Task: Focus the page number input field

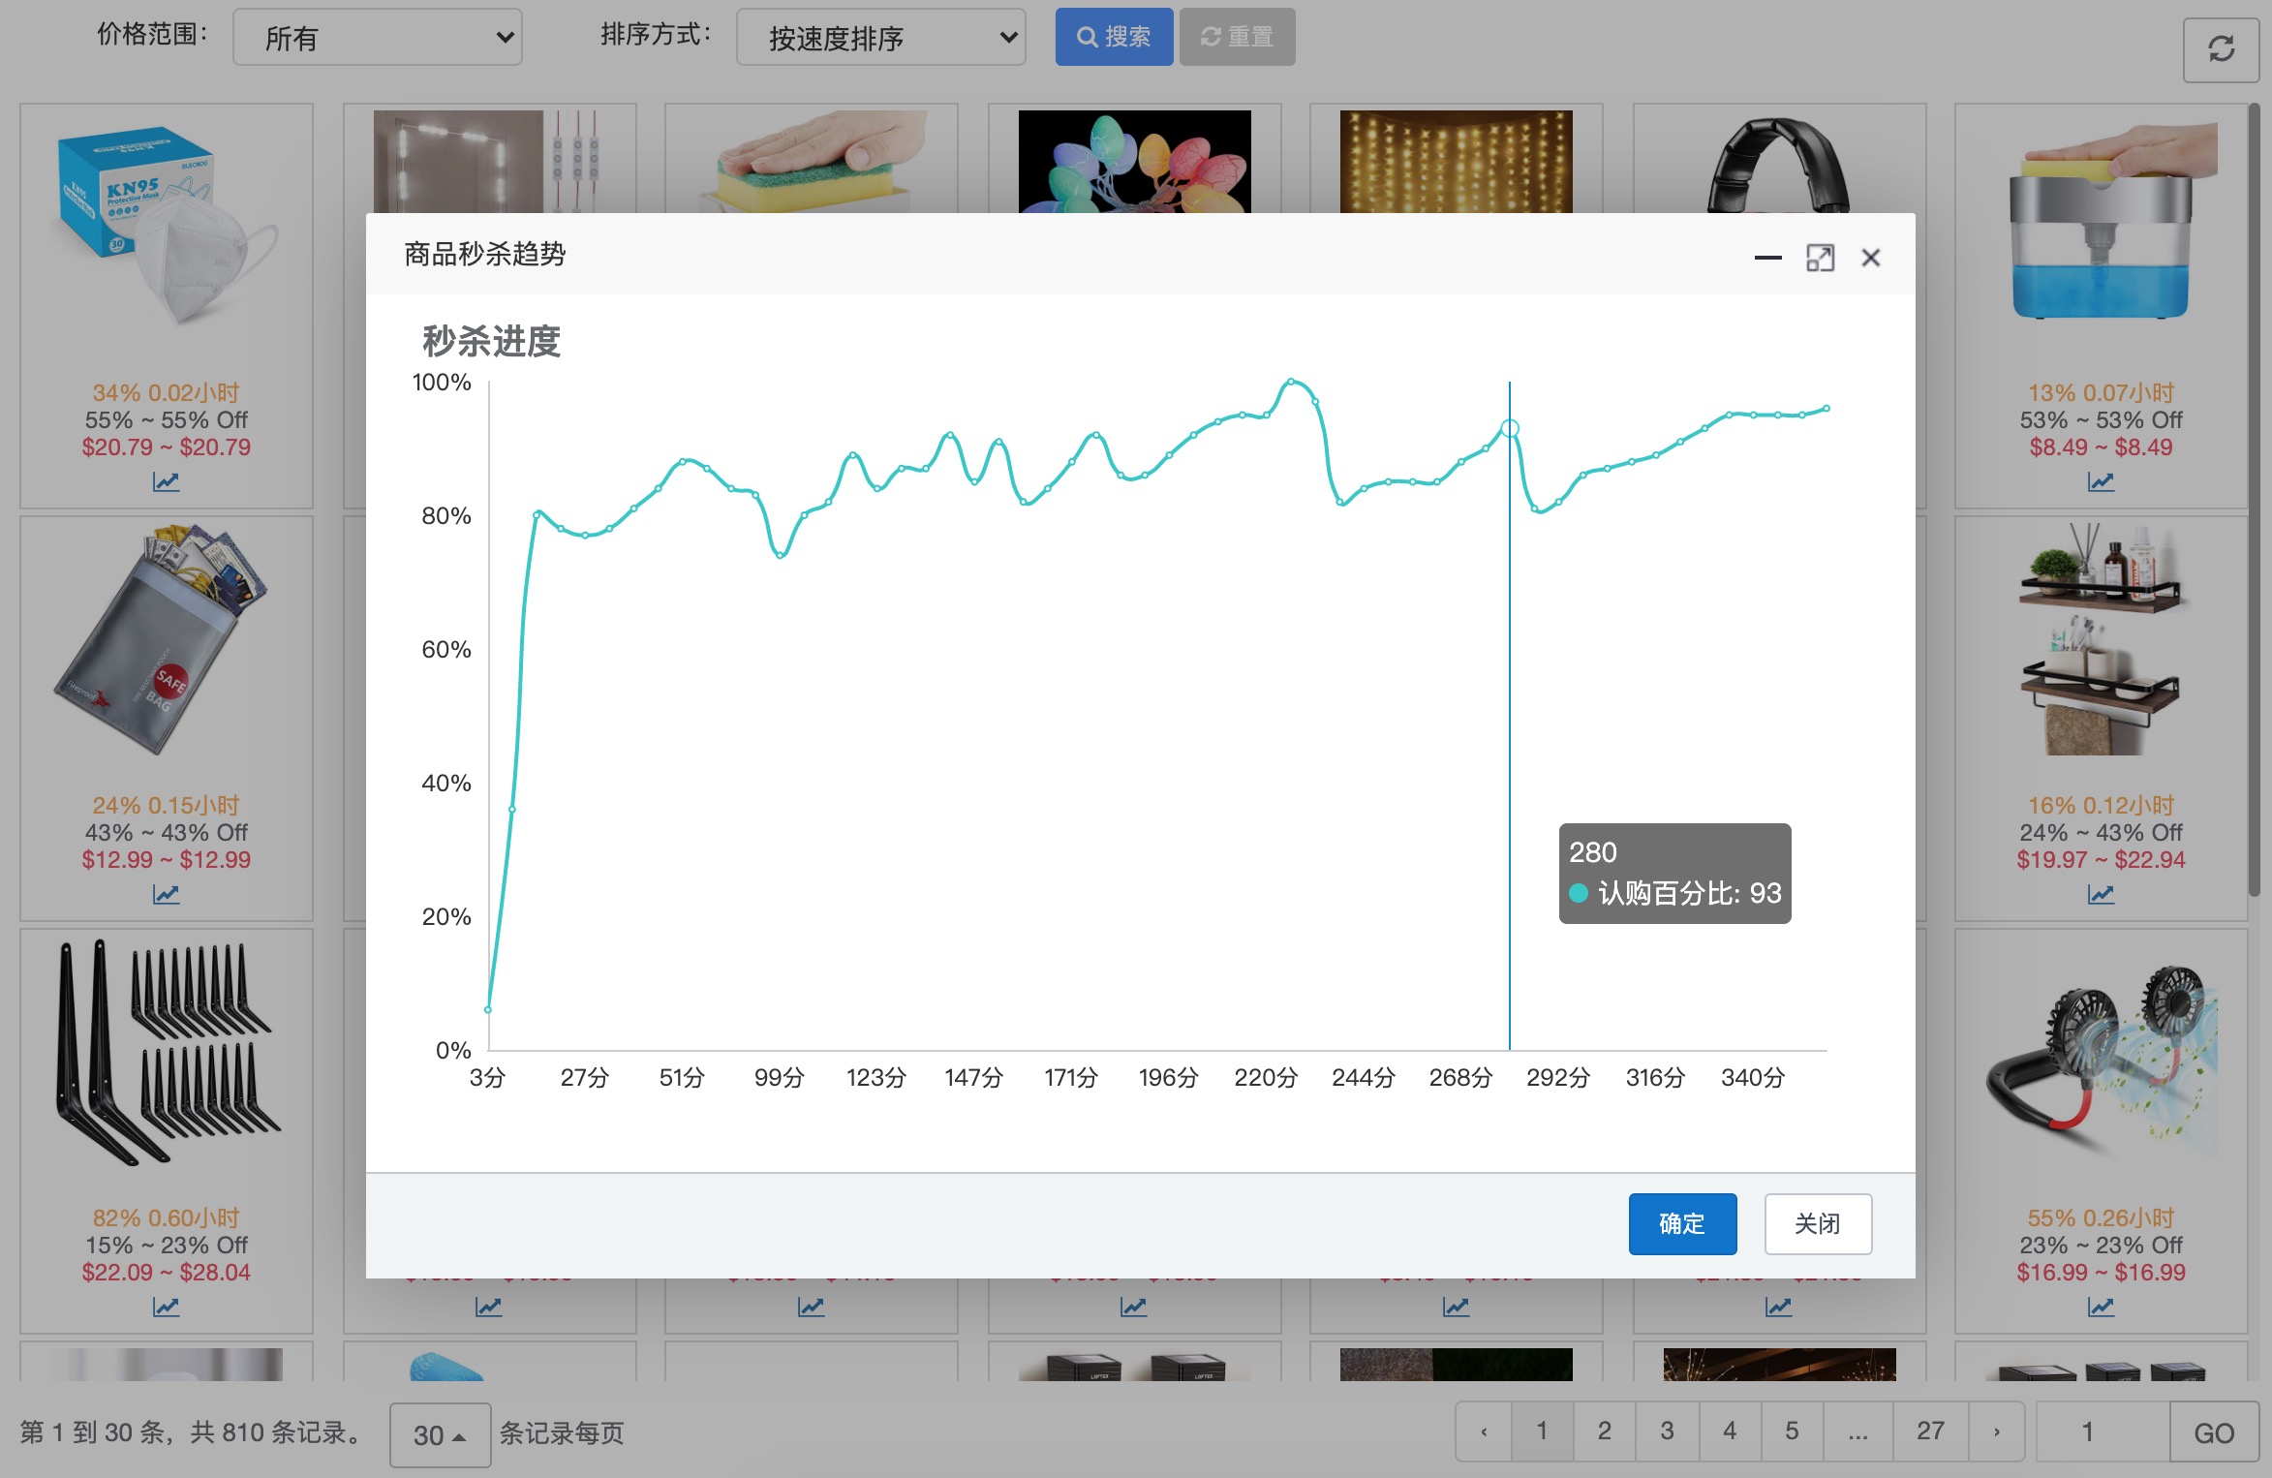Action: (x=2102, y=1432)
